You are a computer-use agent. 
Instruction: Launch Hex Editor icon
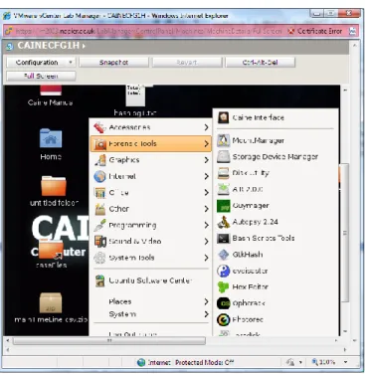[x=224, y=287]
